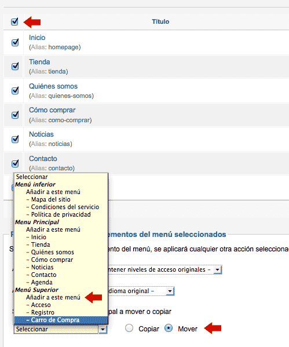
Task: Choose Añadir a este menú under Menú Superior
Action: point(53,297)
